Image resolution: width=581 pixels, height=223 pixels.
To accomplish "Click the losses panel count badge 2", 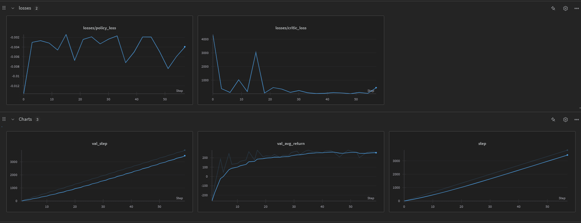I will point(37,8).
